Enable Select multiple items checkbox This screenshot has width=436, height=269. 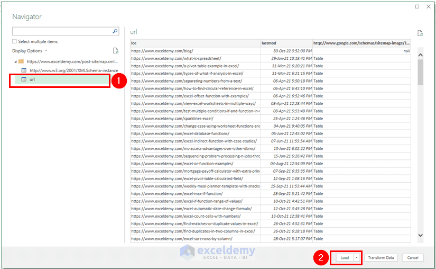point(14,41)
